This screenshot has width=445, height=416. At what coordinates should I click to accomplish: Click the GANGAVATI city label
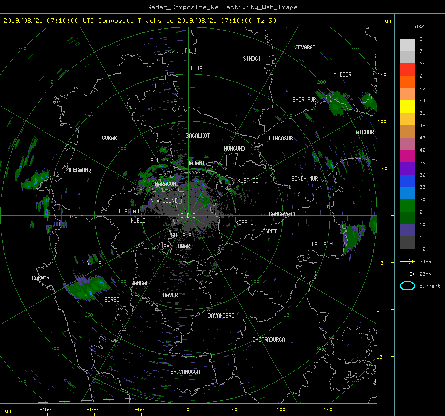pyautogui.click(x=282, y=214)
